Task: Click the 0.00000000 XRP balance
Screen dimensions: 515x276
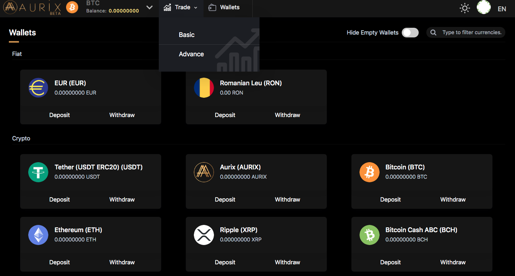Action: pyautogui.click(x=241, y=239)
